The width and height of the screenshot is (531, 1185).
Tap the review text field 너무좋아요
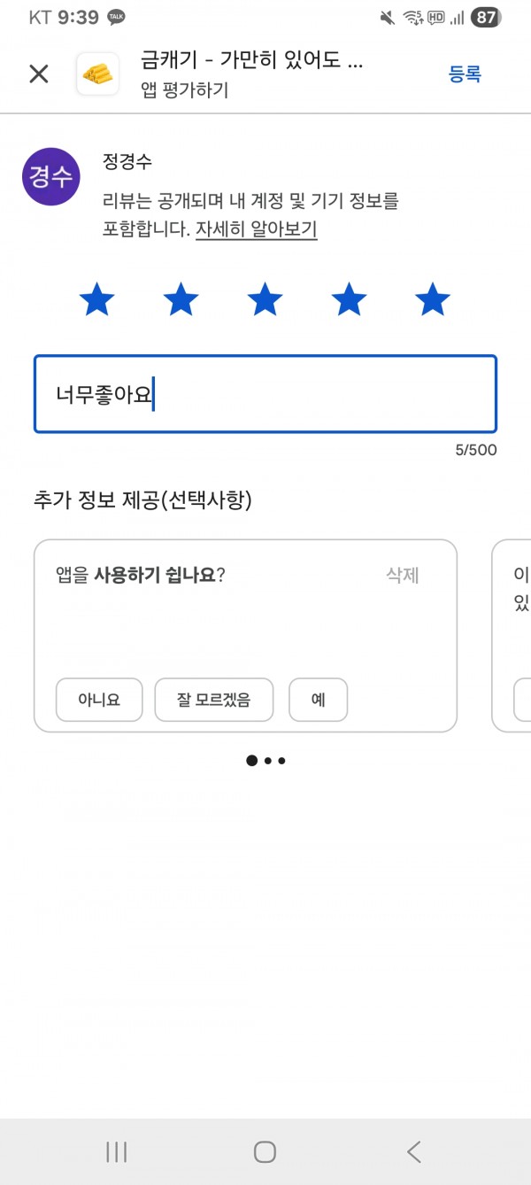tap(265, 394)
